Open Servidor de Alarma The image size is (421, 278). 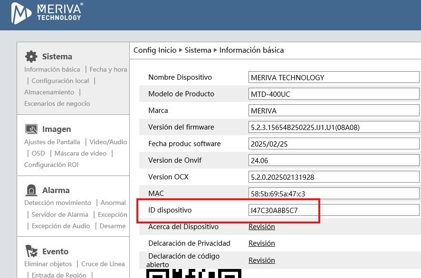(60, 214)
